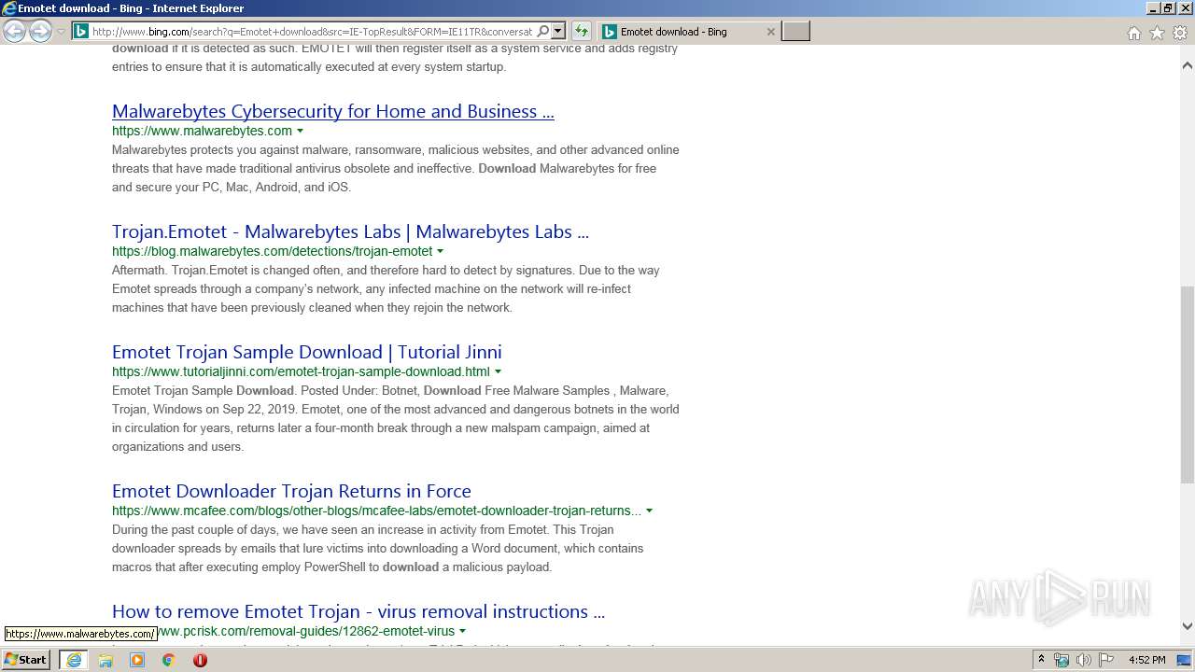Open Emotet Trojan Sample Download Tutorial Jinni link

[307, 352]
